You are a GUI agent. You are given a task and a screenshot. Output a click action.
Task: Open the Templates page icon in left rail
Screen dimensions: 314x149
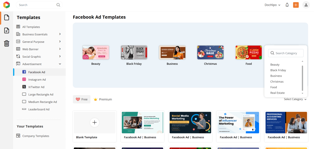(7, 17)
